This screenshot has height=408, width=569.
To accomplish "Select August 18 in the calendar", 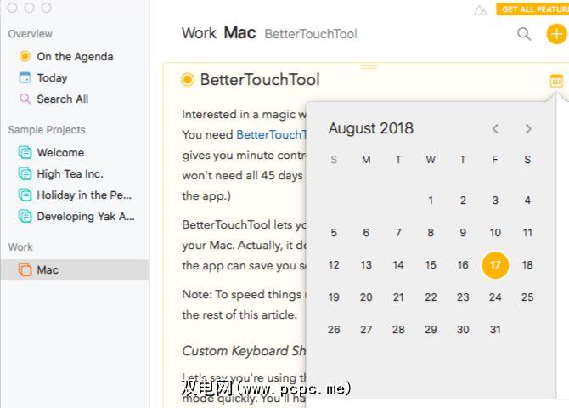I will 527,265.
